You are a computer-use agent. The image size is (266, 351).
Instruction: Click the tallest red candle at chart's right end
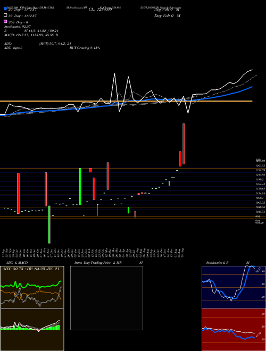click(x=184, y=144)
